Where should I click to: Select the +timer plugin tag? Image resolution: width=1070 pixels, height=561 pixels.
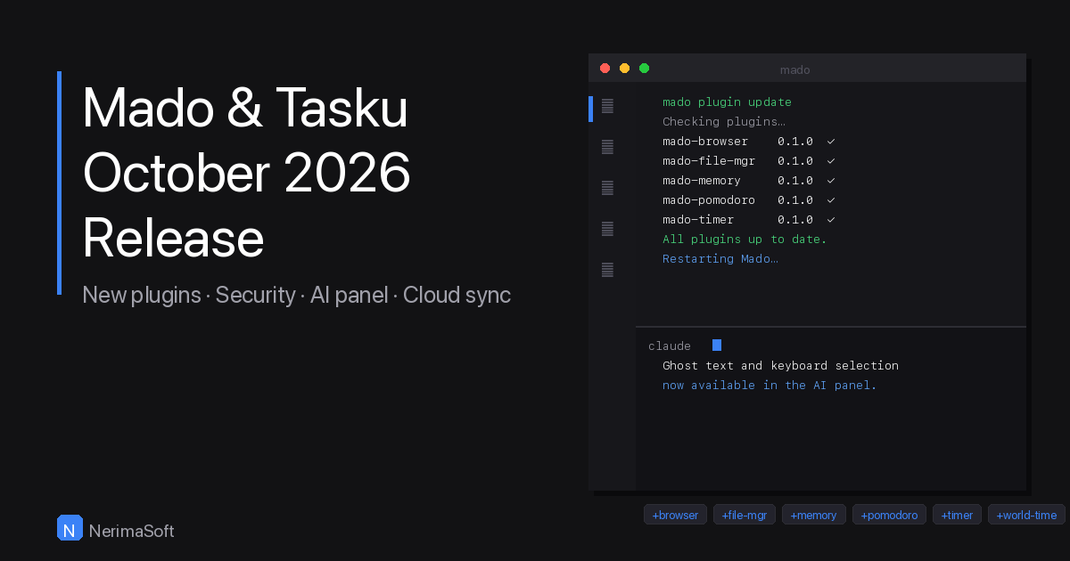tap(957, 515)
